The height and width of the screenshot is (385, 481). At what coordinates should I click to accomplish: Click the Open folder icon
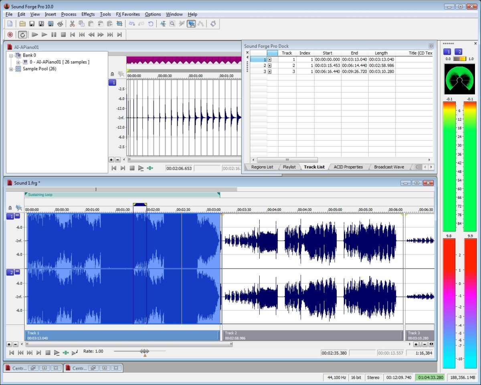point(22,24)
